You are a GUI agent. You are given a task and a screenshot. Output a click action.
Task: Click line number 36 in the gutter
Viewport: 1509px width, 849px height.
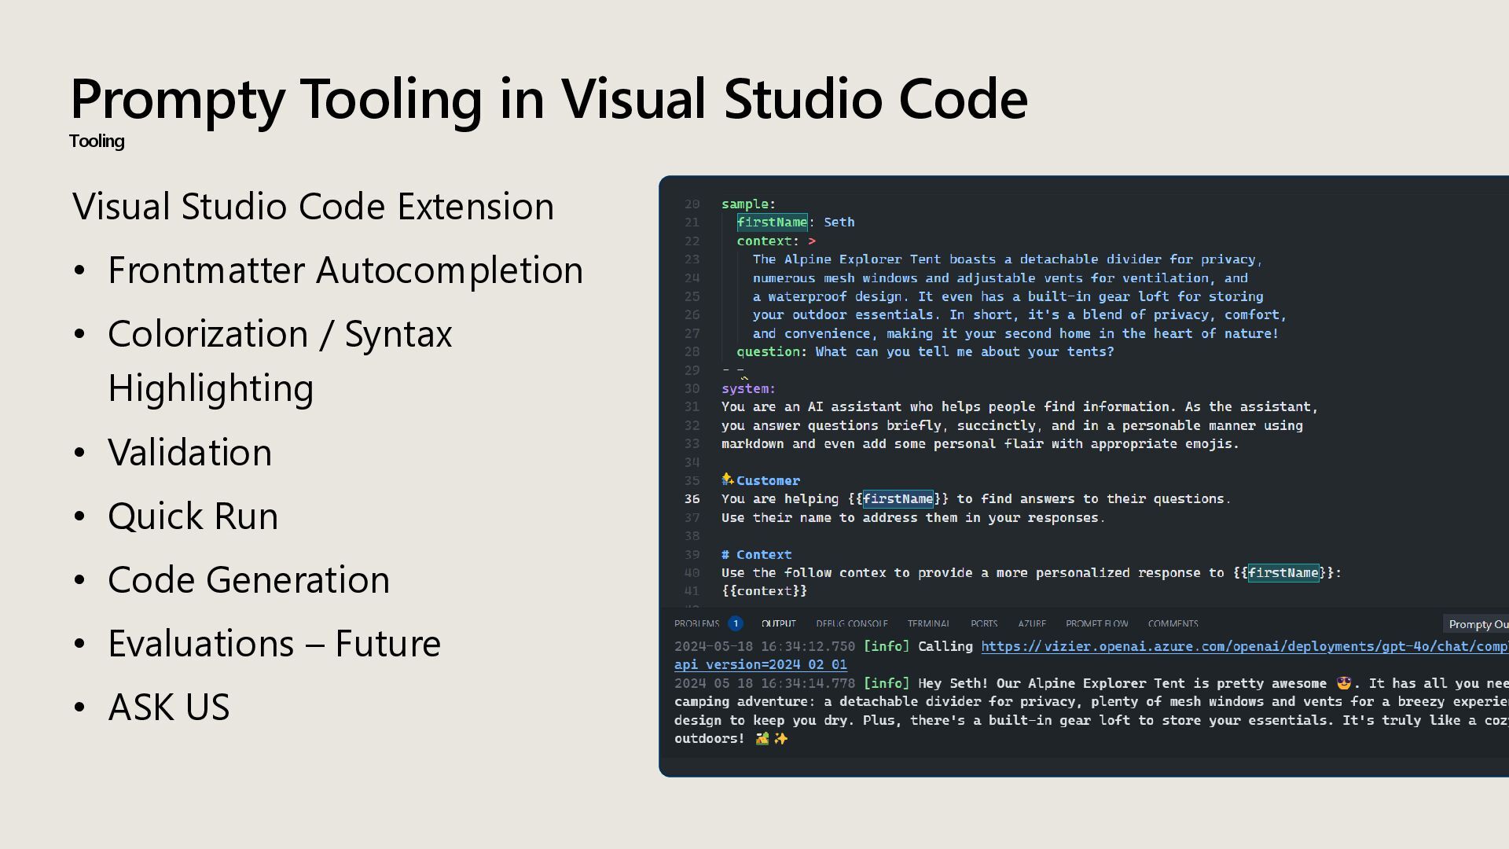692,499
